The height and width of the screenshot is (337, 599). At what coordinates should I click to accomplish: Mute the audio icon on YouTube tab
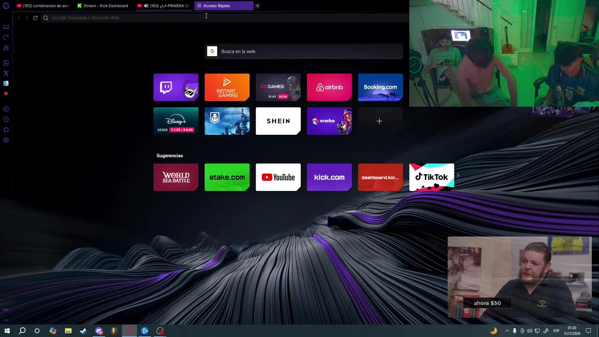tap(146, 6)
